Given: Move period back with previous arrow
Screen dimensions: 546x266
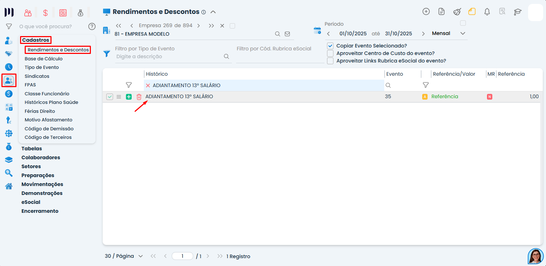Looking at the screenshot, I should 328,34.
